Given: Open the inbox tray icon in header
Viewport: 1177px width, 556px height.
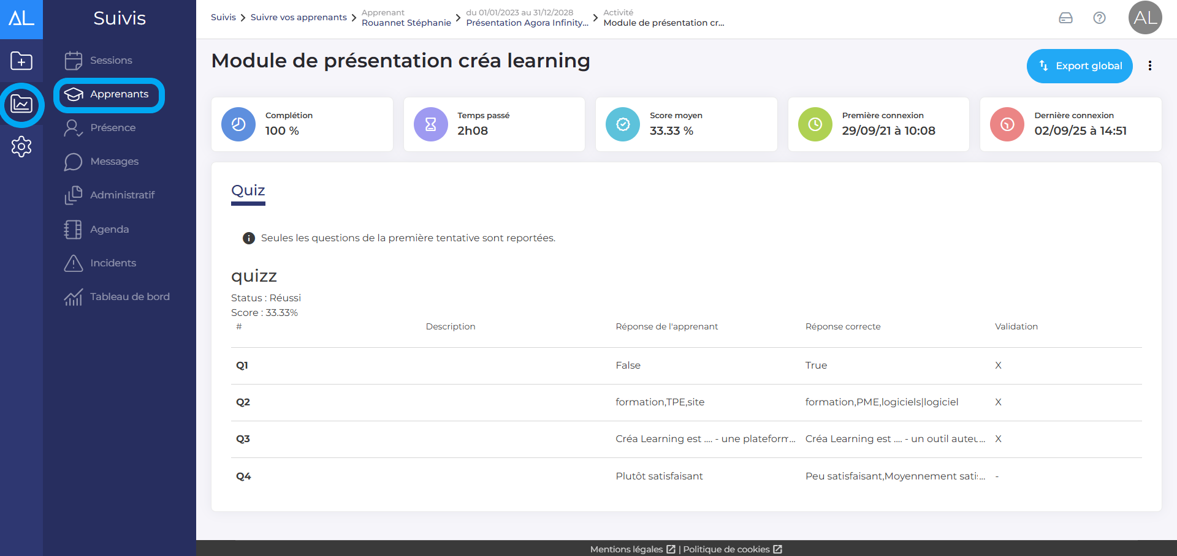Looking at the screenshot, I should click(1065, 18).
